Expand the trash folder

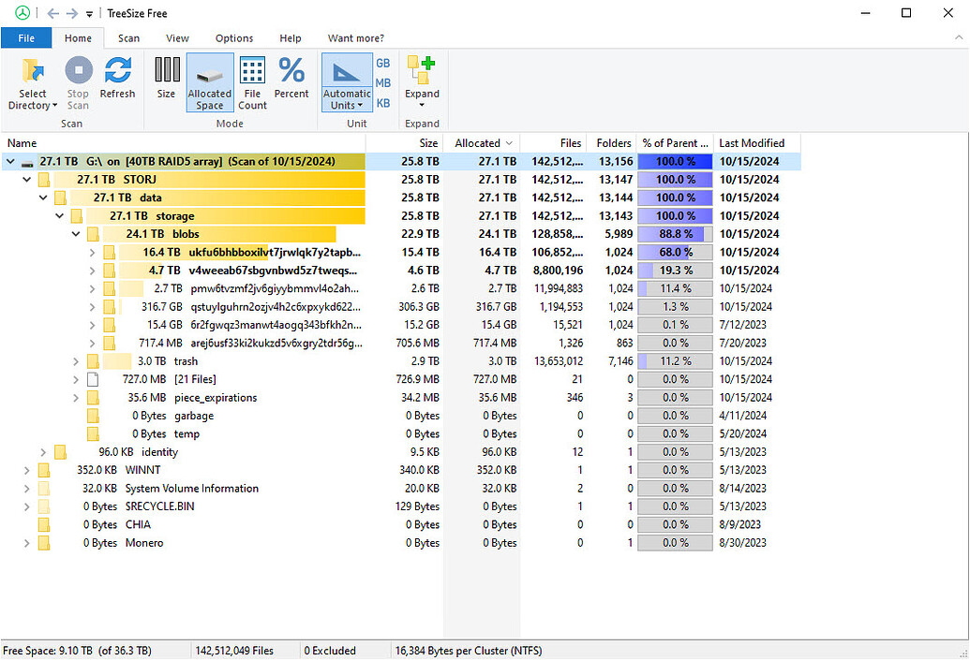tap(76, 361)
